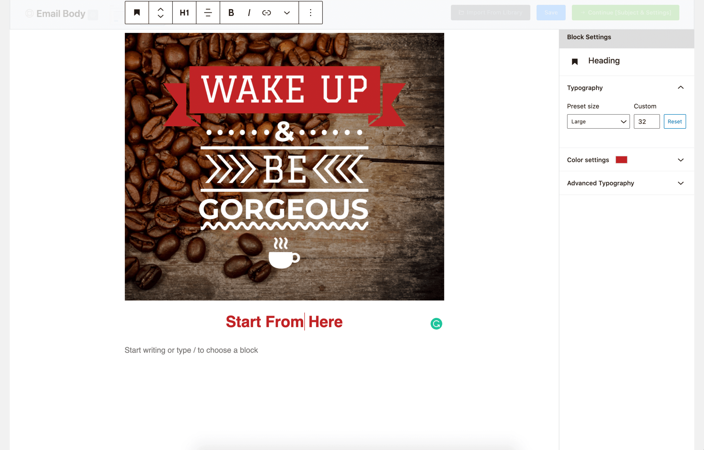
Task: Toggle bold formatting on heading
Action: pyautogui.click(x=231, y=12)
